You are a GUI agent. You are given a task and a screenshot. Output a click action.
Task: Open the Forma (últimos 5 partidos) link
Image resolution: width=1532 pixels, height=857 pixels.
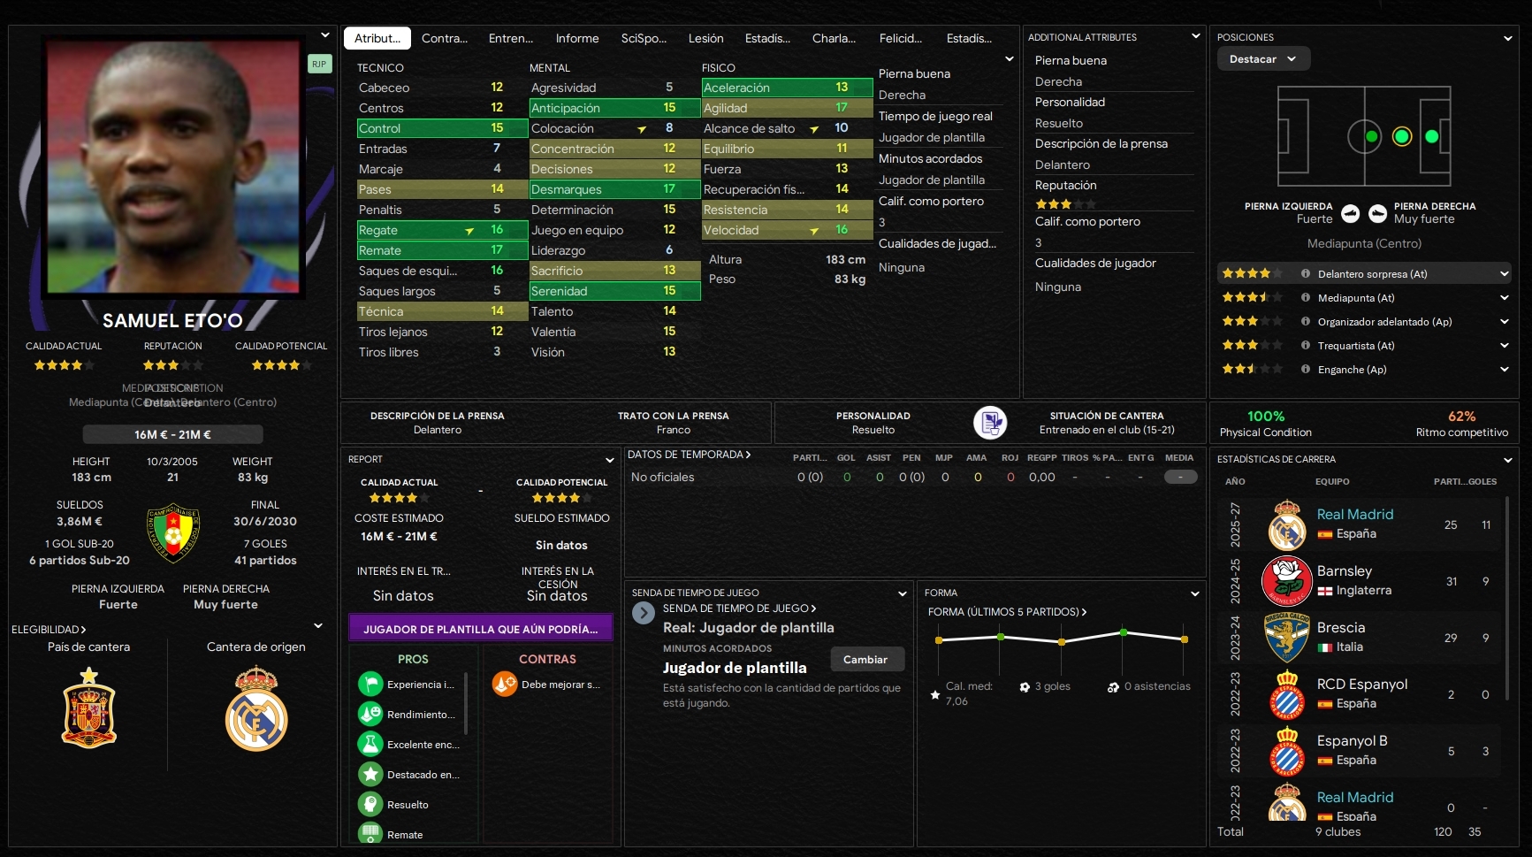[1007, 612]
